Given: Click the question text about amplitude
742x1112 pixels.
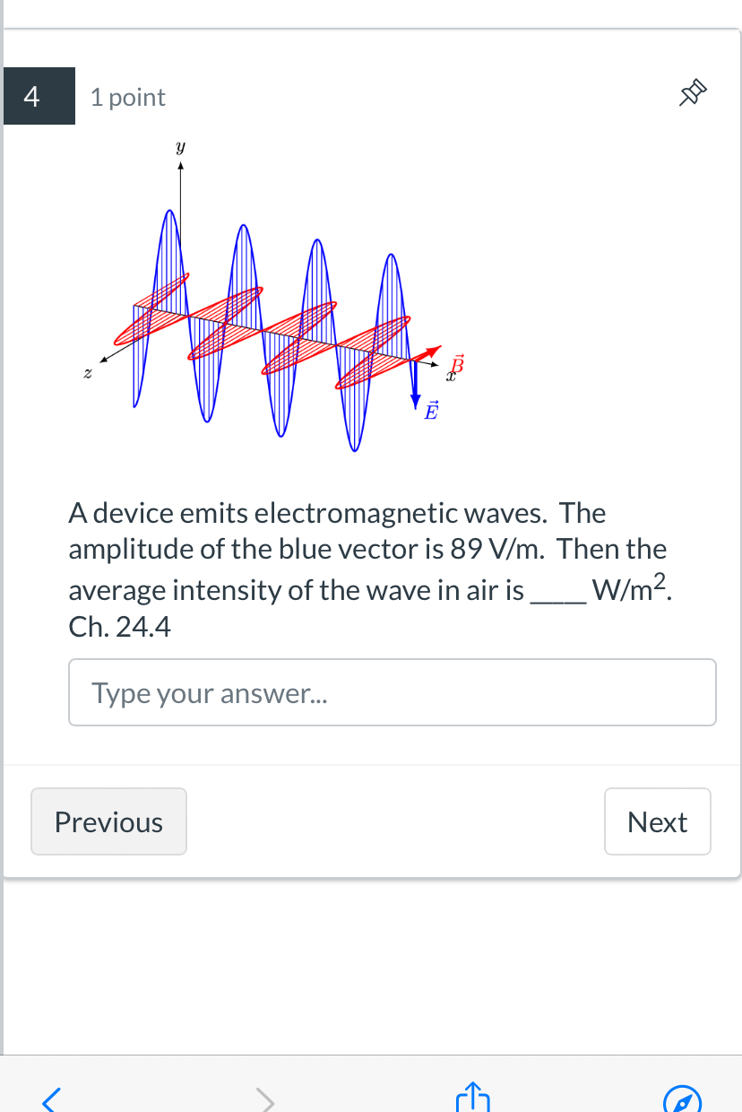Looking at the screenshot, I should pos(358,549).
